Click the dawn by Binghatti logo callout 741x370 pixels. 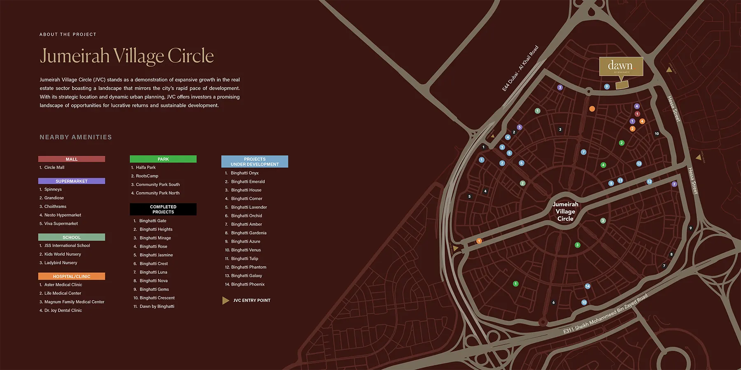coord(621,67)
